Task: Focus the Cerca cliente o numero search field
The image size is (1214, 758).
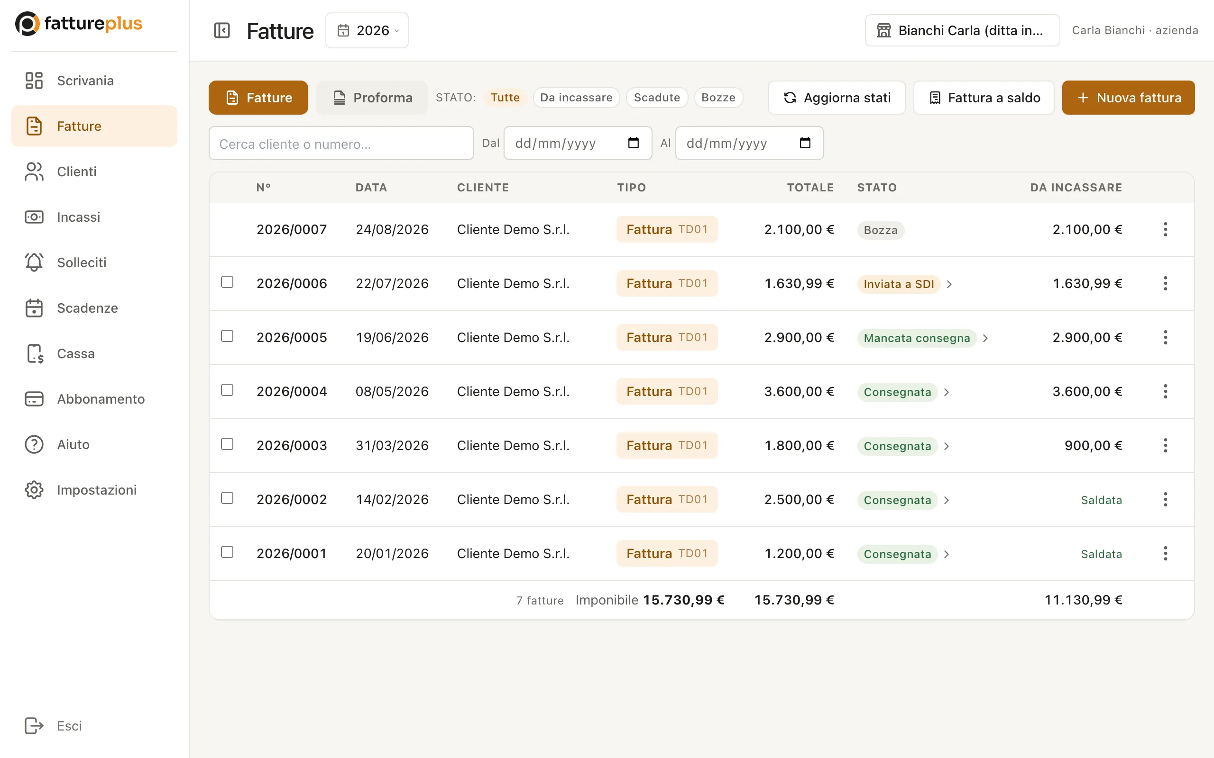Action: [x=341, y=144]
